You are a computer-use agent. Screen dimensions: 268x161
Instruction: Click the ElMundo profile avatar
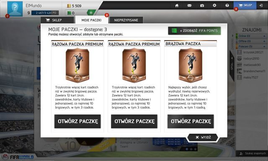click(15, 9)
